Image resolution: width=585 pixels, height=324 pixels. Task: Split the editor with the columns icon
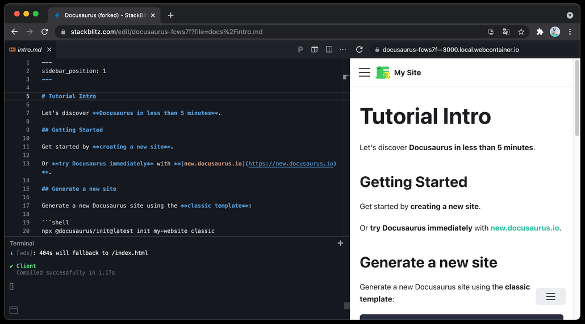click(329, 49)
